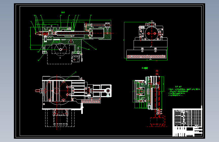This screenshot has height=142, width=219.
Task: Click the red dashed motor outline below the A-A view
Action: pos(158,121)
